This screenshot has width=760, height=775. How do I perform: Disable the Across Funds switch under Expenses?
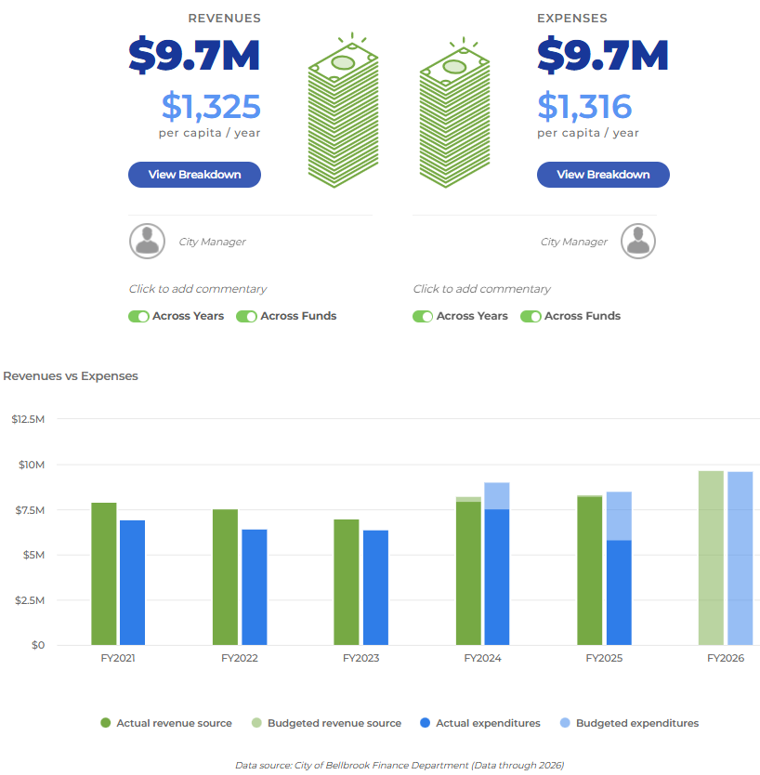[531, 316]
